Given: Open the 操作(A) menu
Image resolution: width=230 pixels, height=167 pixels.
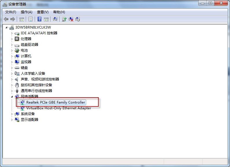Looking at the screenshot, I should click(x=26, y=12).
